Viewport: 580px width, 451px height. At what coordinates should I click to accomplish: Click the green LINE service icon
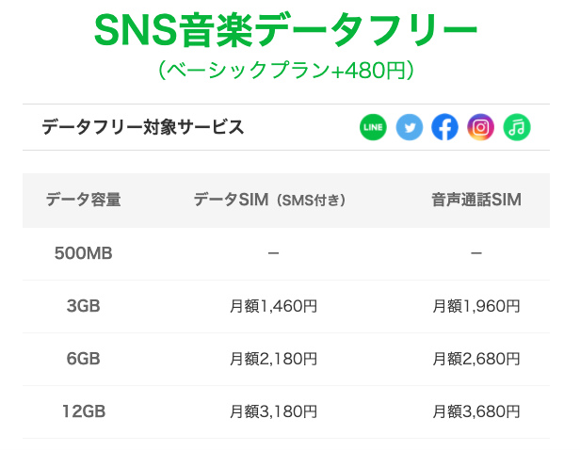[x=373, y=127]
